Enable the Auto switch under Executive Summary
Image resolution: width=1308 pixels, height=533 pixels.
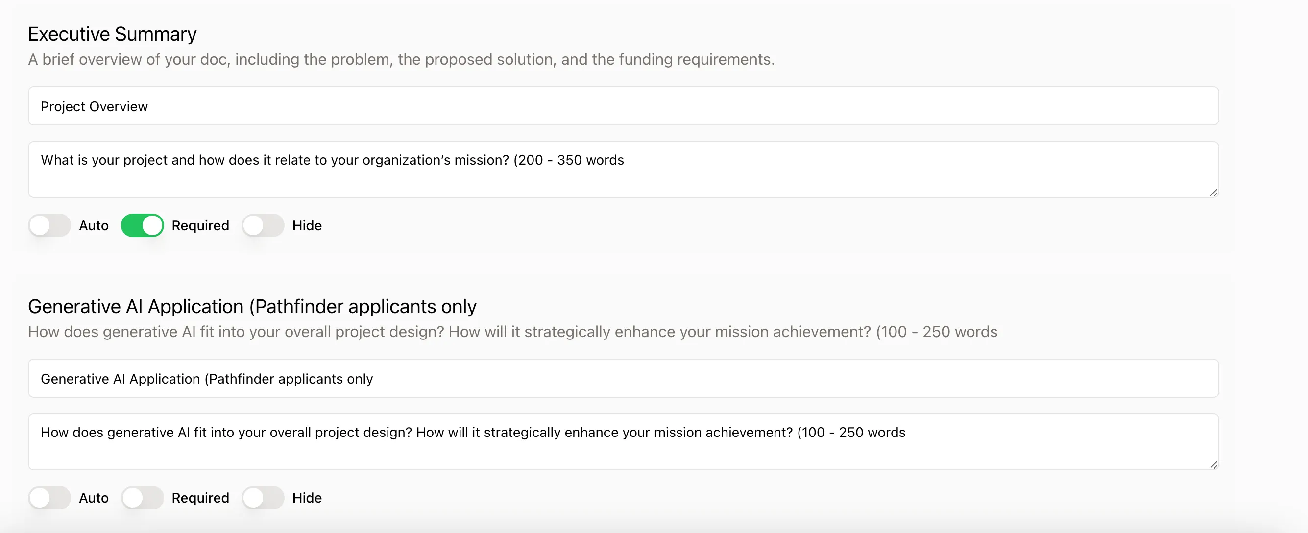click(x=49, y=225)
